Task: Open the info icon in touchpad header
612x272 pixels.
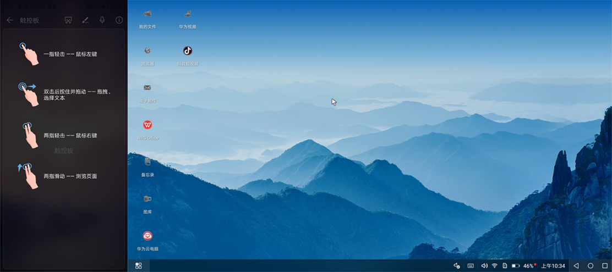Action: click(x=119, y=20)
